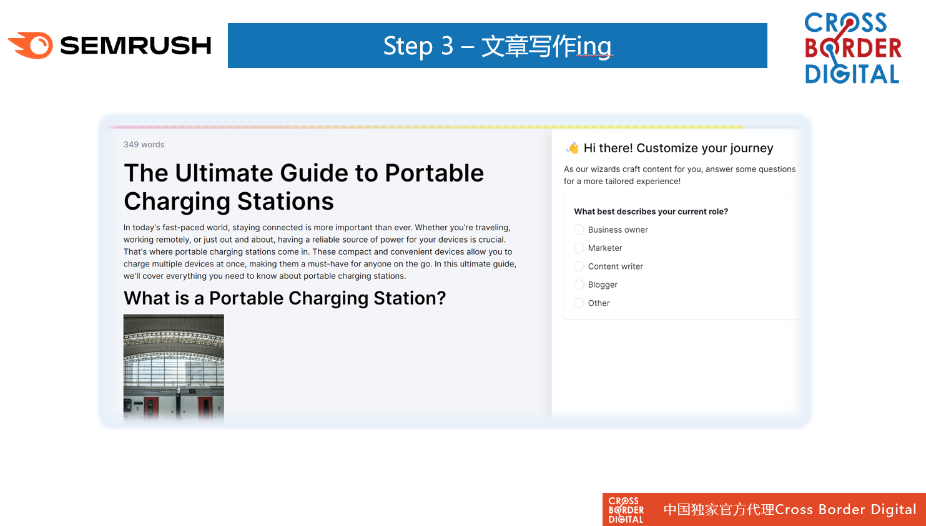926x526 pixels.
Task: Click the 'What best describes your current role?' question
Action: click(x=651, y=212)
